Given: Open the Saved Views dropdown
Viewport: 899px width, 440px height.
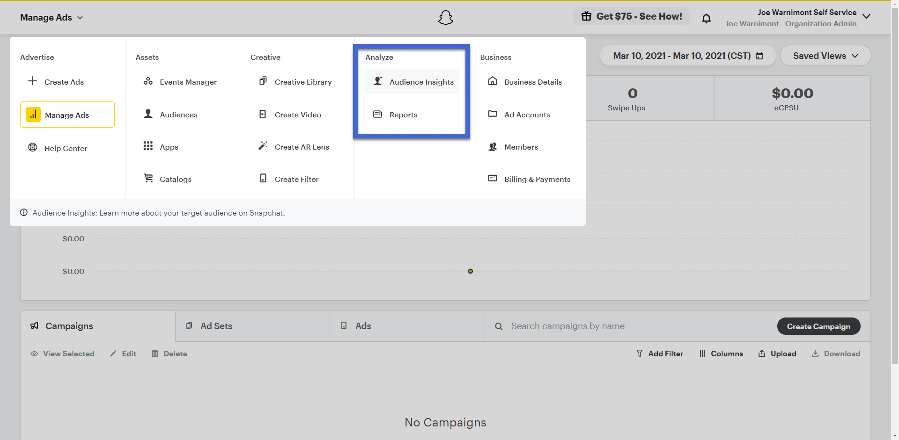Looking at the screenshot, I should [x=825, y=56].
